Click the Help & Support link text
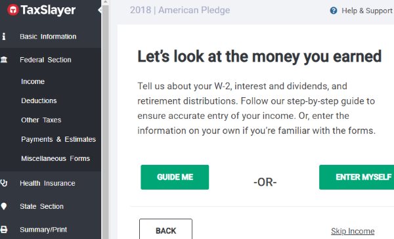 367,11
